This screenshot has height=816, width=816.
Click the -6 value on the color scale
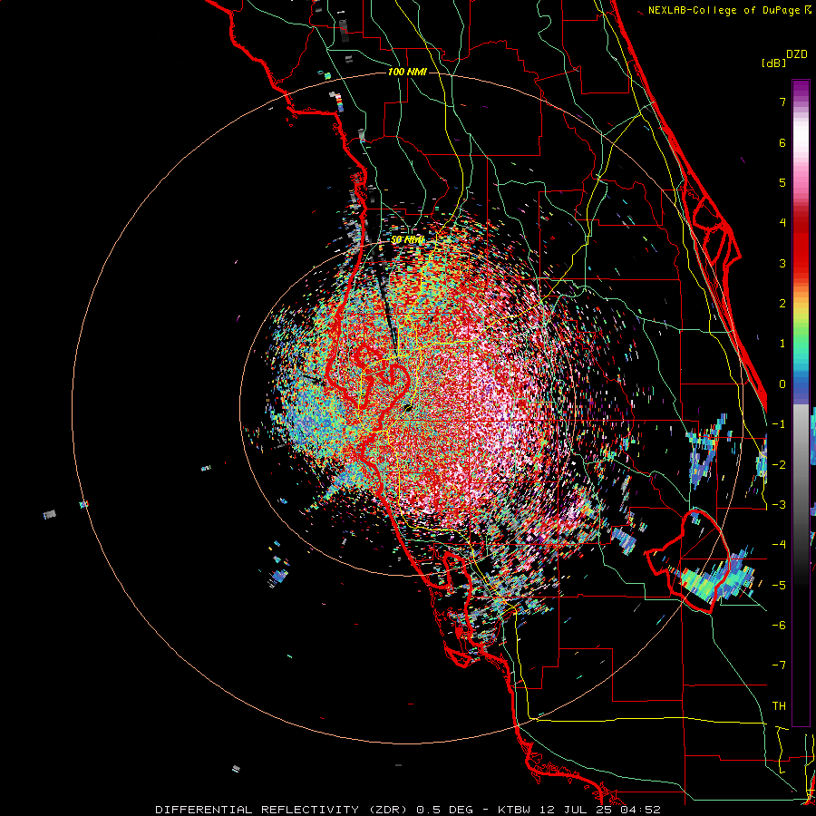(779, 626)
